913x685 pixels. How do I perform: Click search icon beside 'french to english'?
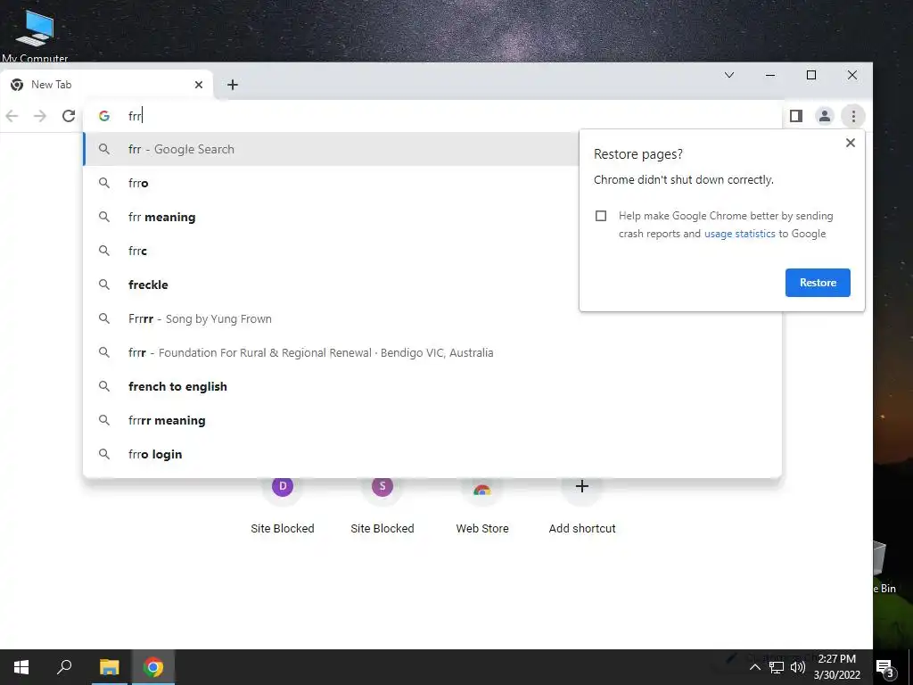click(x=104, y=386)
